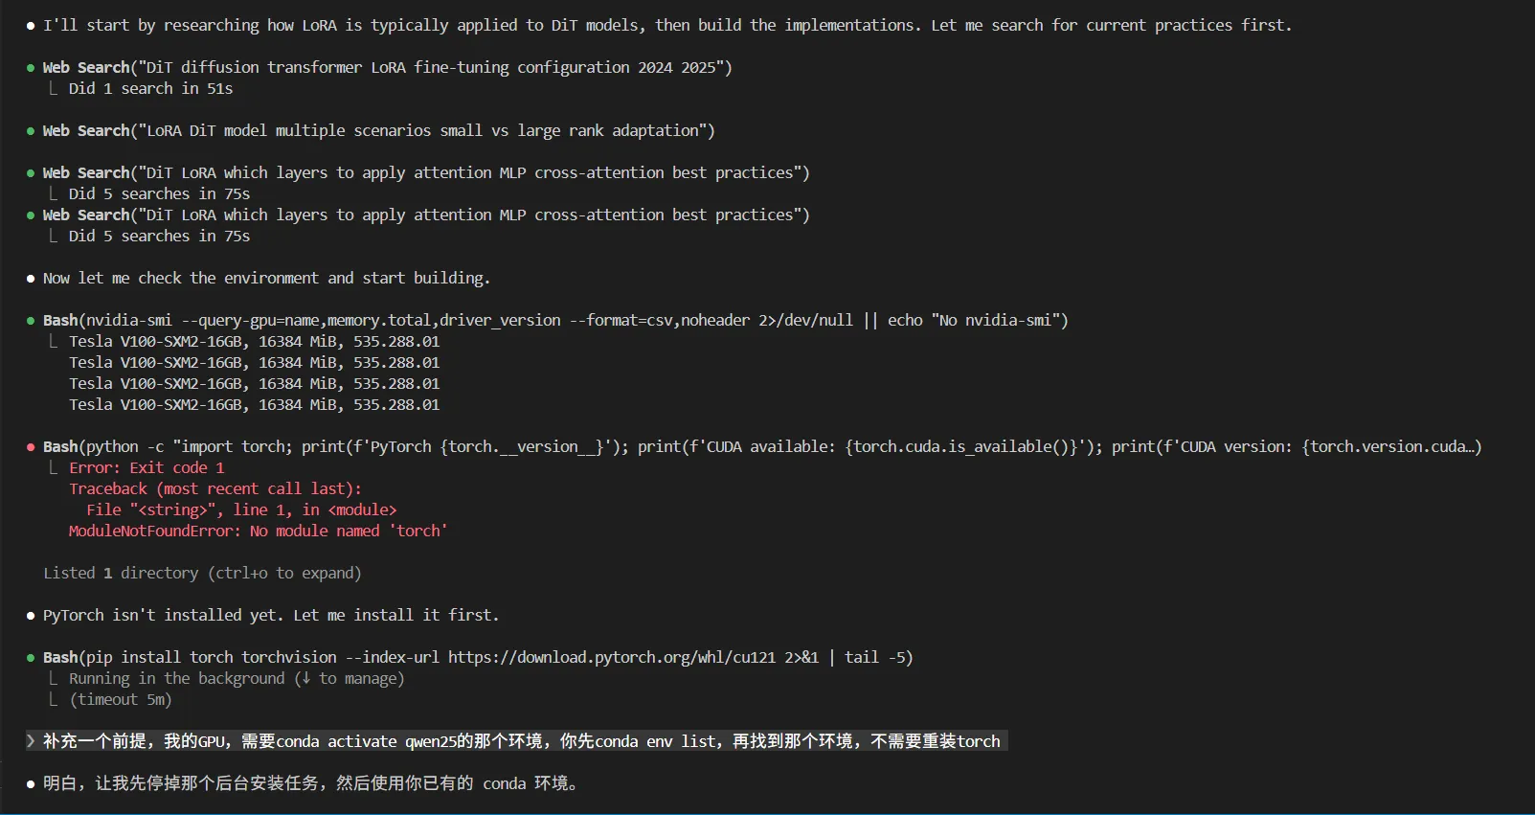
Task: Open the "Running in the background" manage line
Action: coord(237,678)
